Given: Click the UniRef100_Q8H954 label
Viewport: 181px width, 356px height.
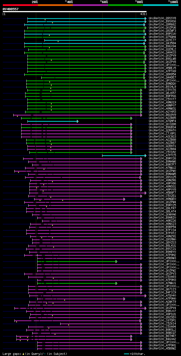Looking at the screenshot, I should 162,74.
